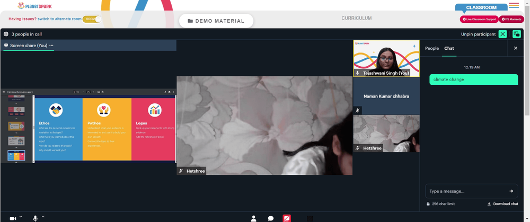Select highlighted current slide thumbnail in PDF sidebar
Screen dimensions: 530x222
pos(16,156)
